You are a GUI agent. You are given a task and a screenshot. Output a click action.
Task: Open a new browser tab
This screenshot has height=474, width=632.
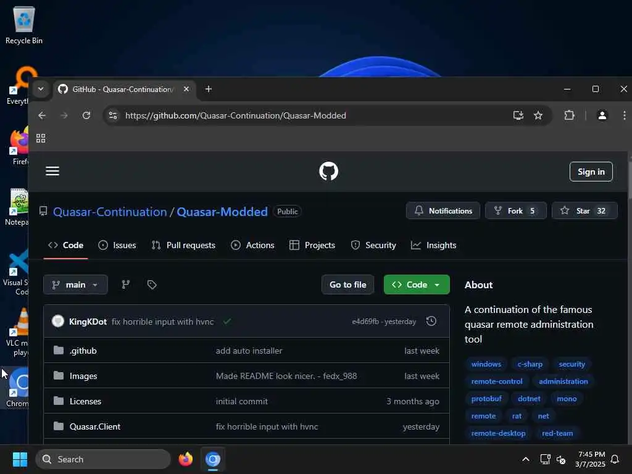(209, 89)
